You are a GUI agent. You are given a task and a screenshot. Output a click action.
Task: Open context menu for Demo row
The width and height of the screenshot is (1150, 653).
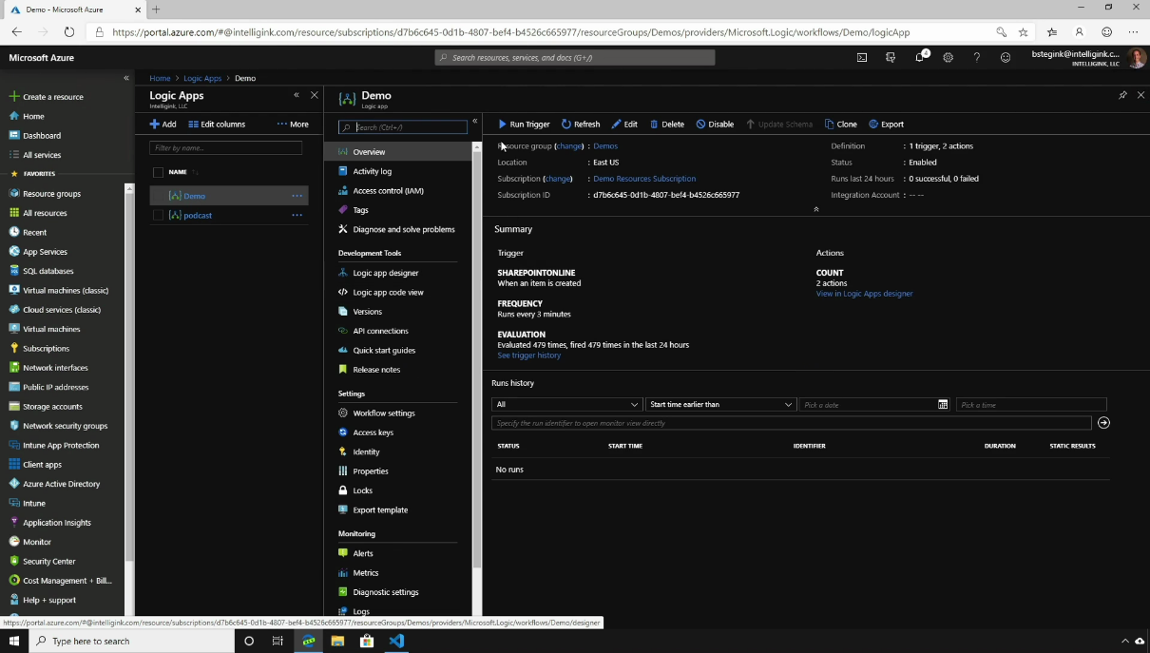pos(297,196)
